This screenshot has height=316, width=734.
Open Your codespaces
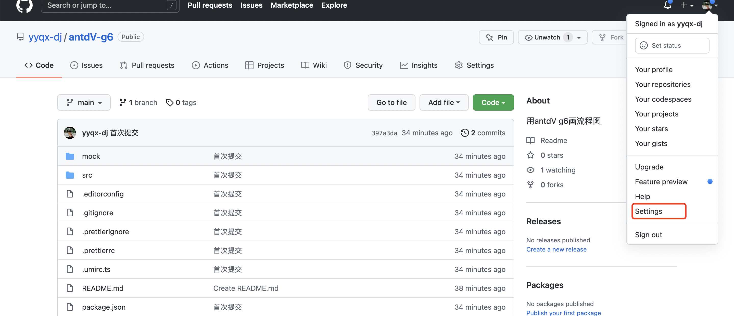tap(663, 99)
